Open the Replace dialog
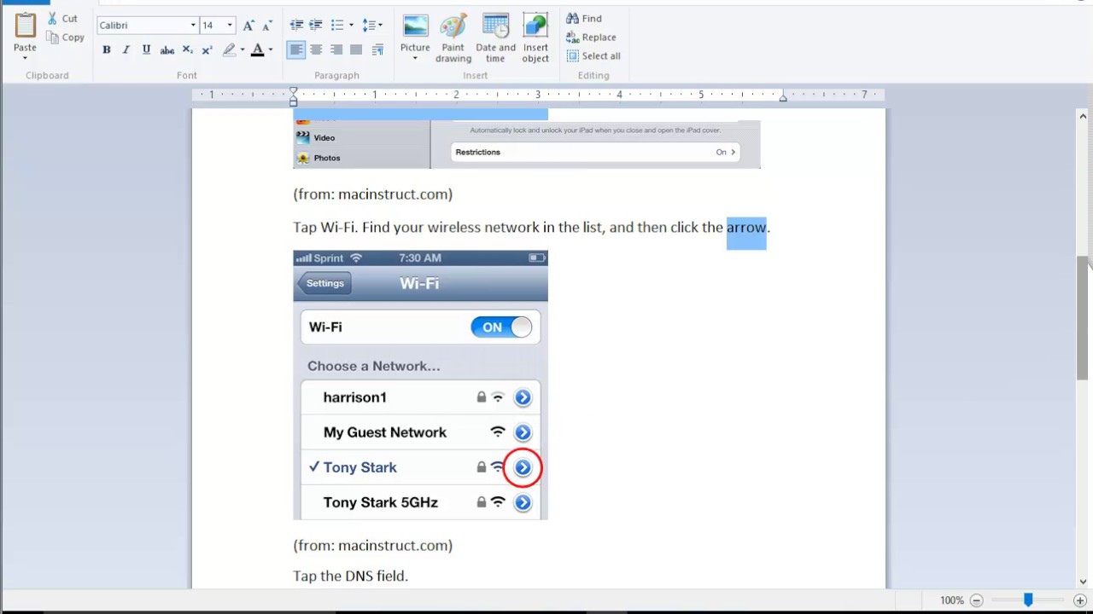 (591, 38)
